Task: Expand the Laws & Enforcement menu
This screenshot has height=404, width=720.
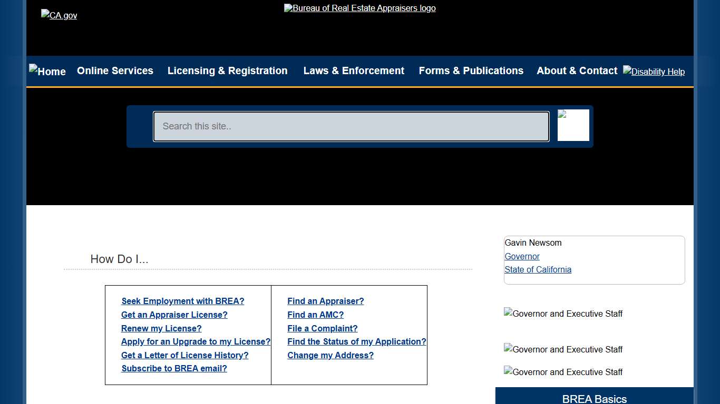Action: 354,71
